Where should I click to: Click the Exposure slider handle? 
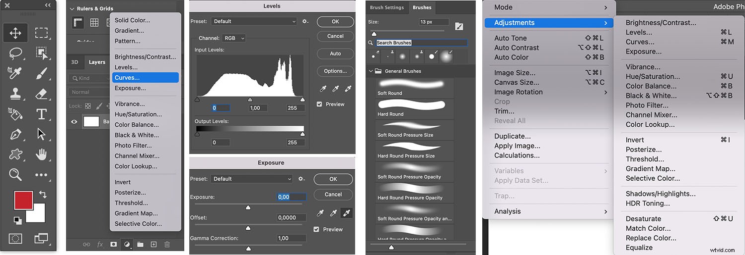click(248, 207)
